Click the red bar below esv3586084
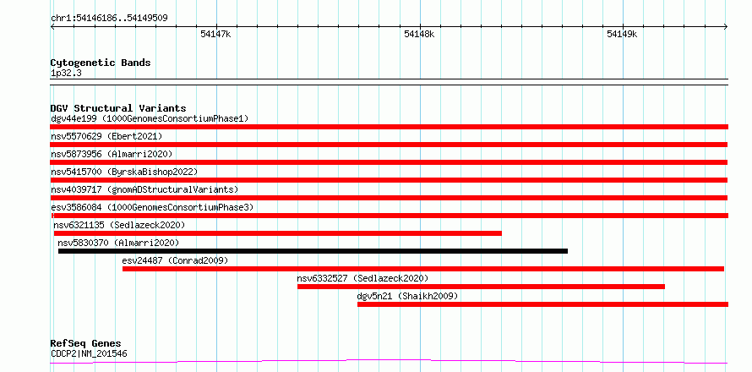 [390, 216]
